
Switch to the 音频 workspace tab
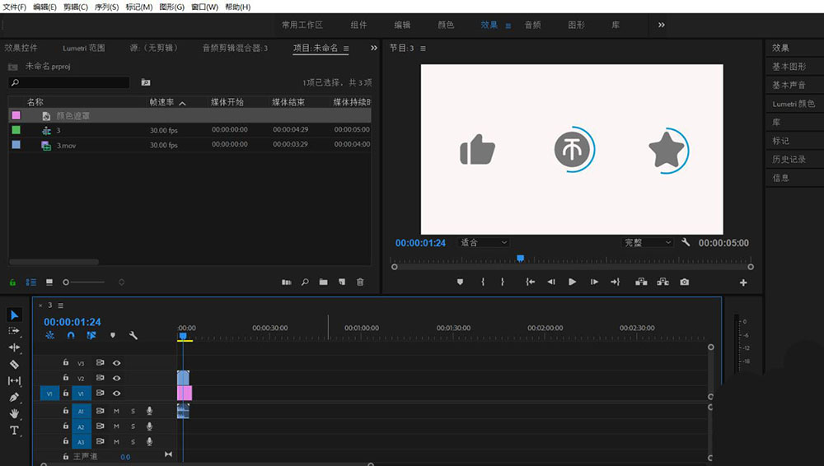click(x=532, y=25)
